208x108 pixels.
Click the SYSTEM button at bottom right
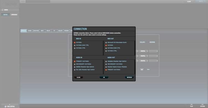[x=202, y=106]
